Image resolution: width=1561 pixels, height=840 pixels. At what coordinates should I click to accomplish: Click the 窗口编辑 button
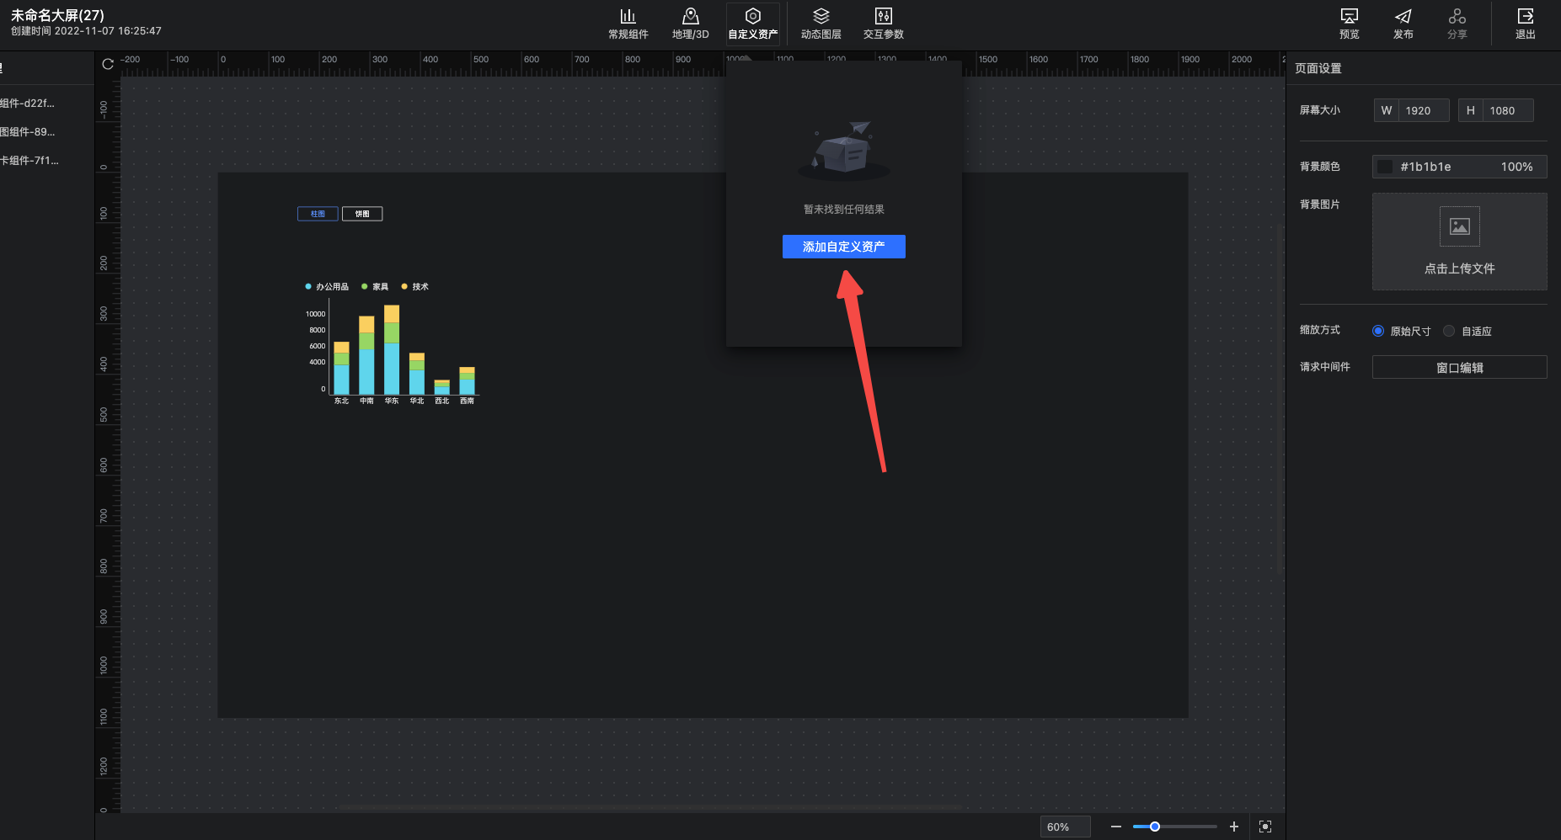pyautogui.click(x=1459, y=368)
